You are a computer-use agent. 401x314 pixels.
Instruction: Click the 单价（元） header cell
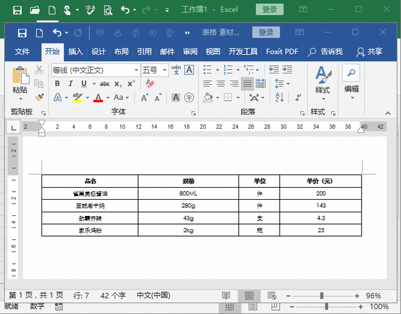click(321, 181)
